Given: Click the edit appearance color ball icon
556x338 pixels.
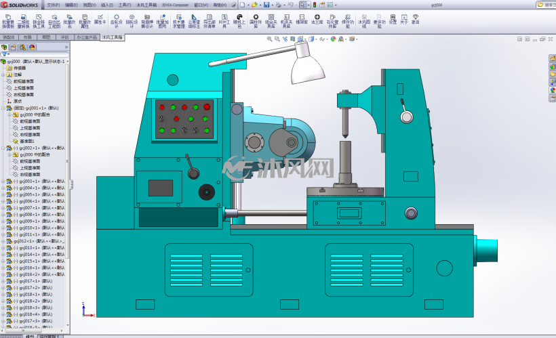Looking at the screenshot, I should point(333,39).
